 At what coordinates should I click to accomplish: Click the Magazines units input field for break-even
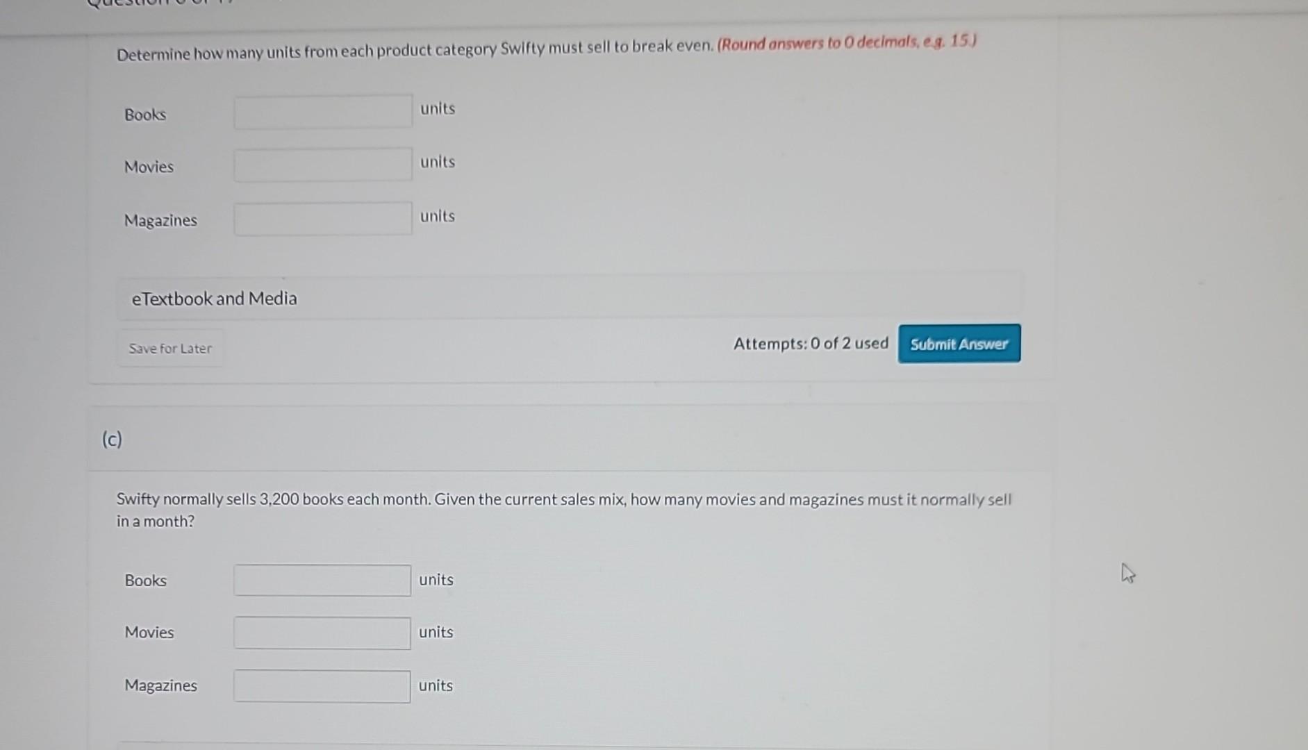tap(322, 219)
